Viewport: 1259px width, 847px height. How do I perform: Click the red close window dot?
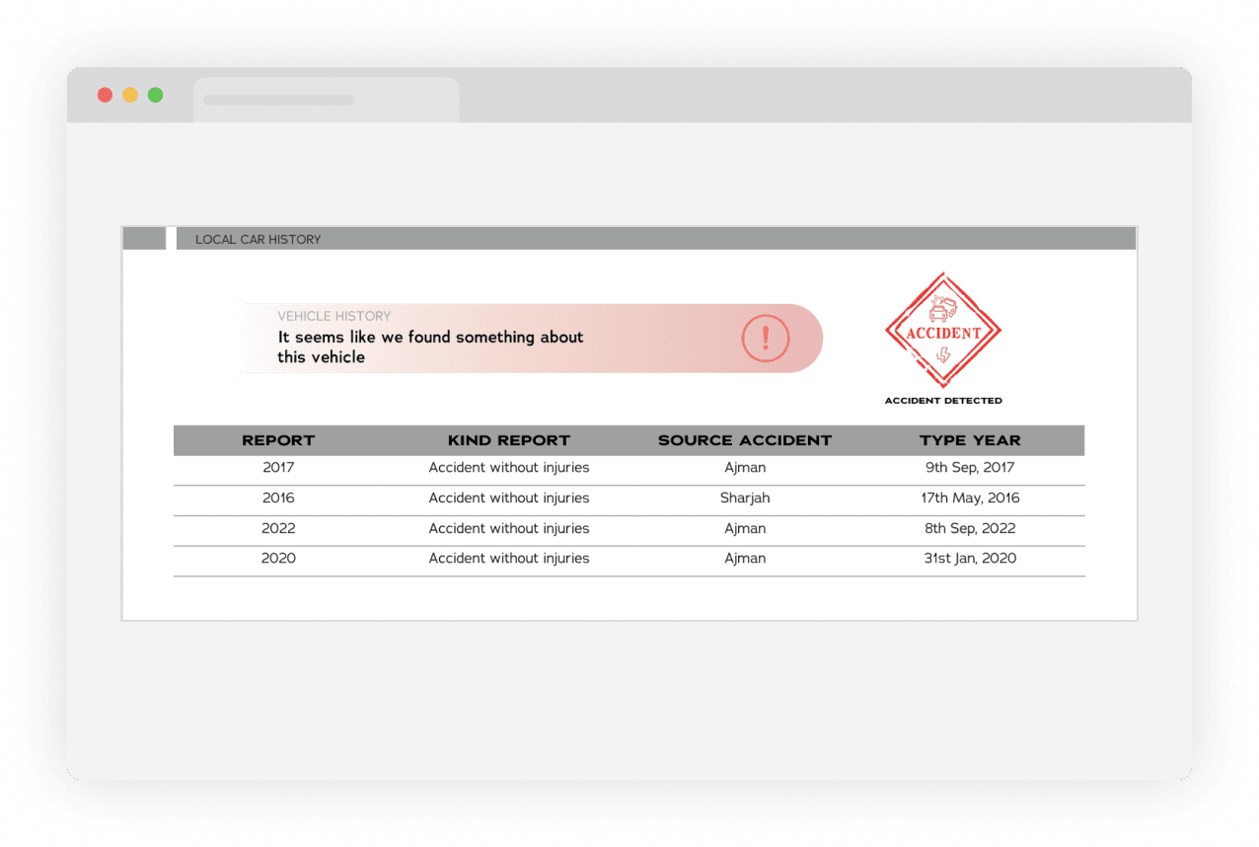tap(105, 95)
